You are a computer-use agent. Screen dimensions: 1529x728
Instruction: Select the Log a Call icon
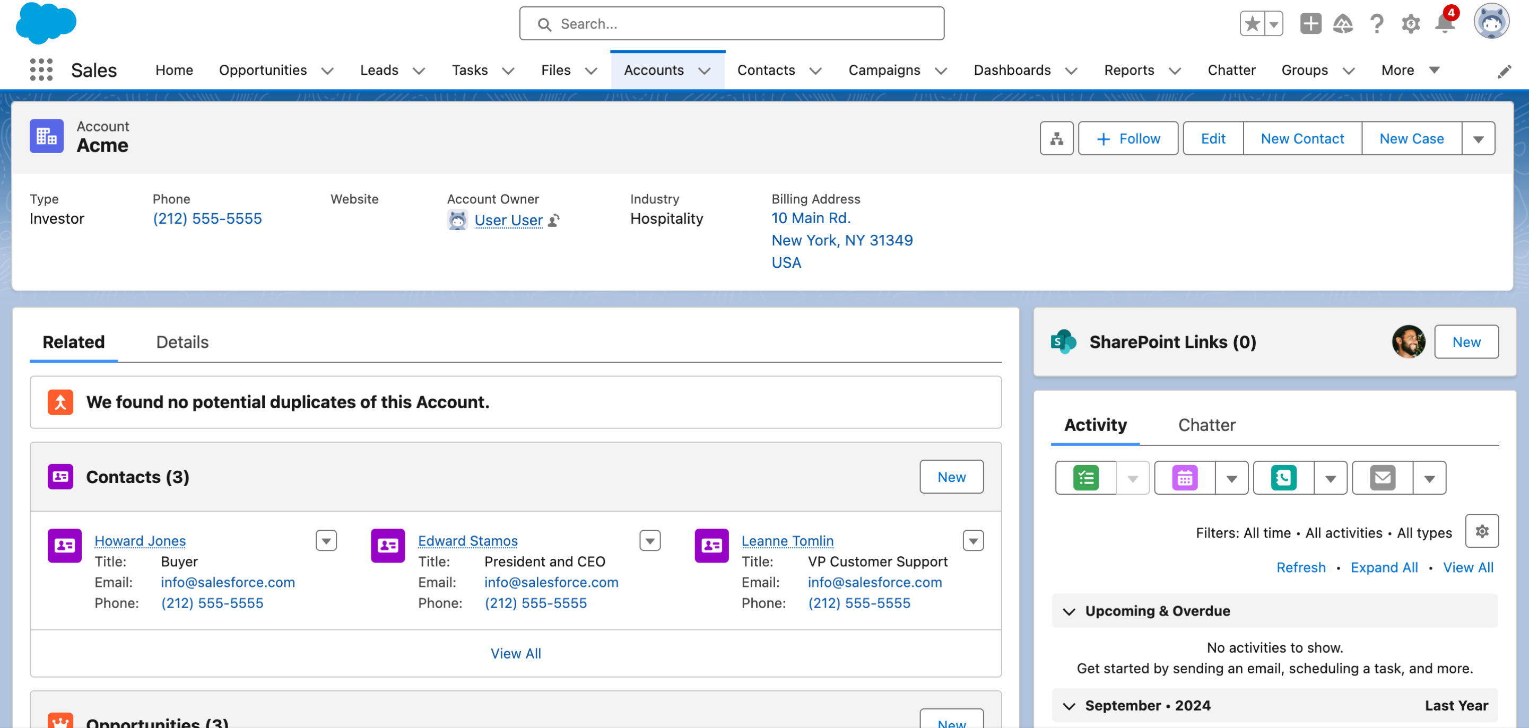pyautogui.click(x=1283, y=477)
